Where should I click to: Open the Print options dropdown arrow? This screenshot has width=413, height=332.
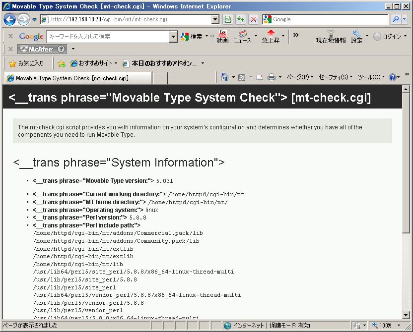280,77
